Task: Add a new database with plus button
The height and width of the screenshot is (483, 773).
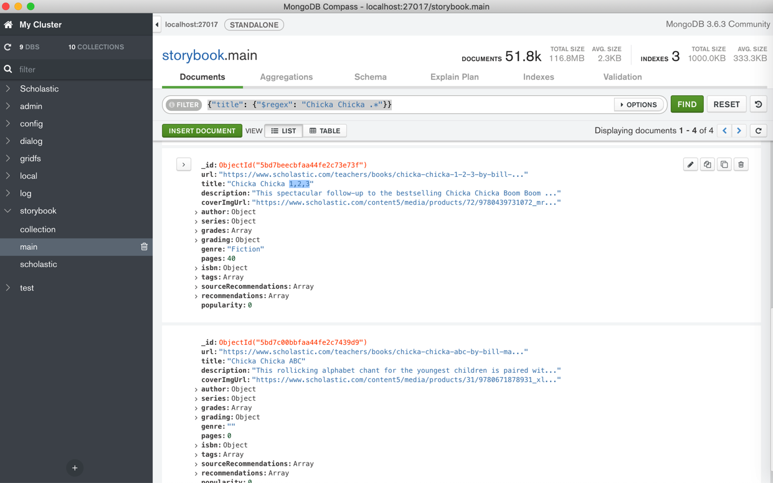Action: point(75,468)
